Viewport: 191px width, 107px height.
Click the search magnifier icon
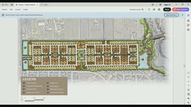(x=143, y=10)
